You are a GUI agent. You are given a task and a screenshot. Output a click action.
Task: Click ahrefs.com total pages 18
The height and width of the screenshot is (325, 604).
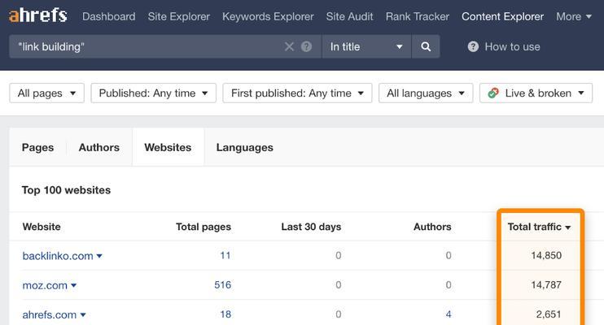225,314
